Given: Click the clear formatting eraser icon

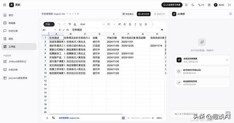Looking at the screenshot, I should tap(75, 24).
